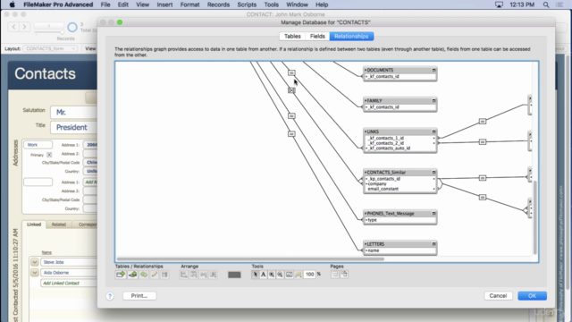
Task: Collapse the LETTERS table occurrence
Action: pyautogui.click(x=433, y=244)
